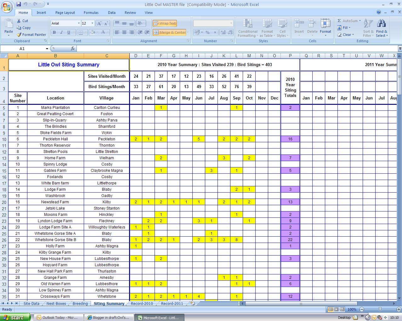This screenshot has height=321, width=402.
Task: Click the Insert Function (fx) icon
Action: coord(73,48)
